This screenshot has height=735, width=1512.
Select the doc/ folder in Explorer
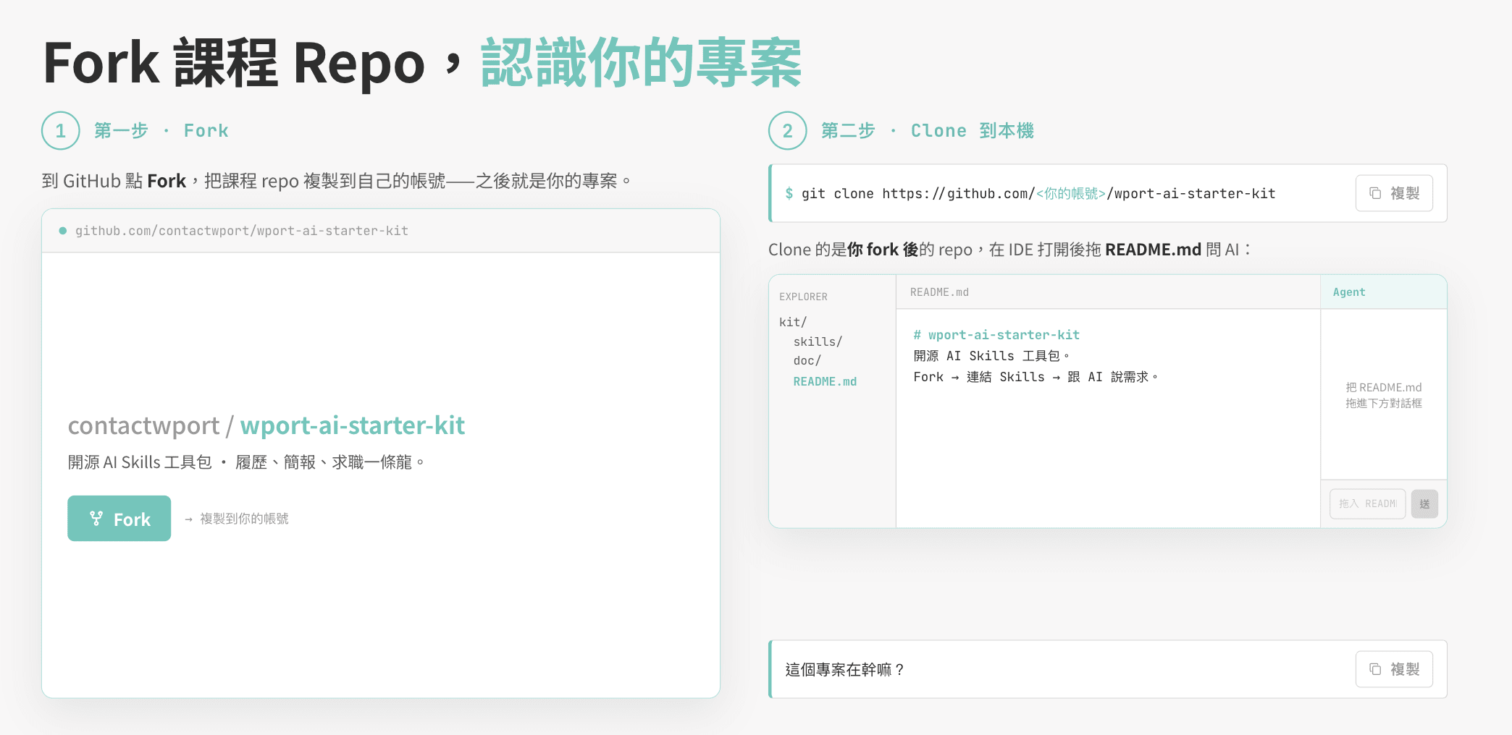pyautogui.click(x=807, y=360)
